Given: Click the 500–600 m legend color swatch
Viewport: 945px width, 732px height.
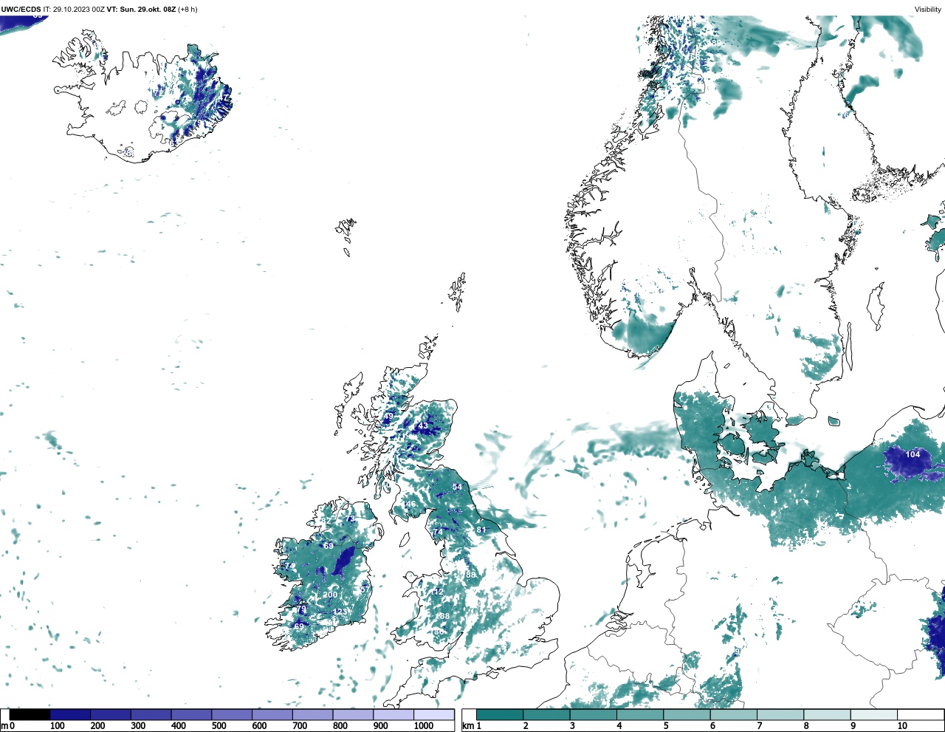Looking at the screenshot, I should coord(232,715).
